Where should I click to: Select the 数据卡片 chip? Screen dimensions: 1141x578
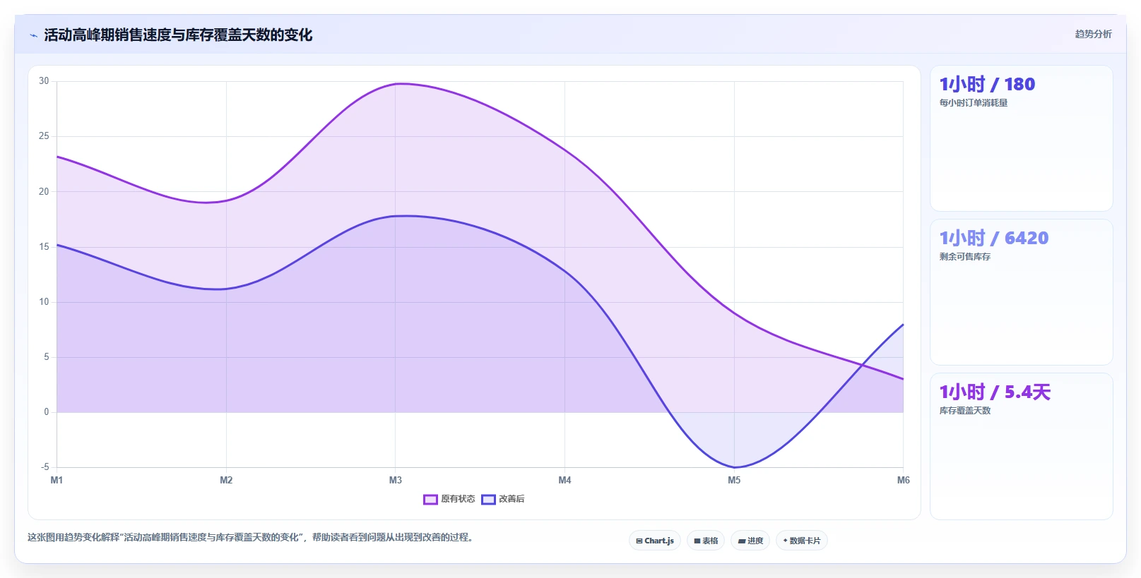(x=802, y=541)
